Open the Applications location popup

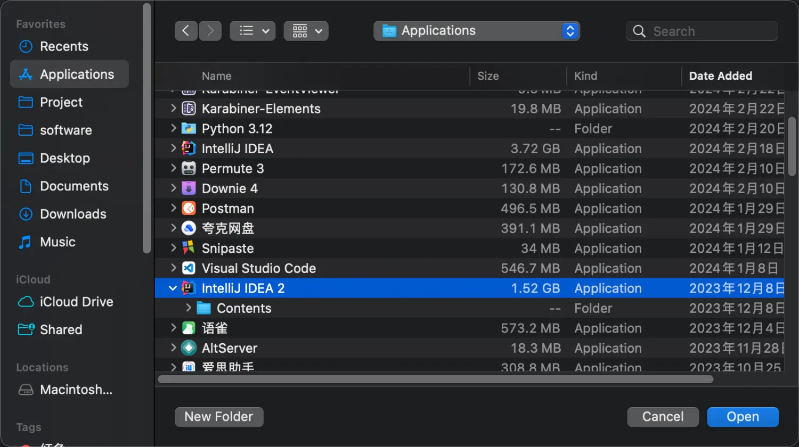tap(477, 31)
